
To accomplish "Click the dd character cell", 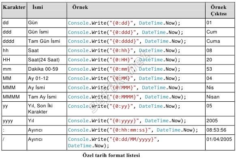I will click(14, 23).
